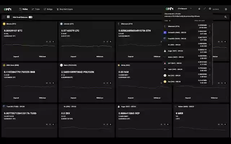This screenshot has height=144, width=231.
Task: Expand the extension popup to full view
Action: tap(205, 9)
